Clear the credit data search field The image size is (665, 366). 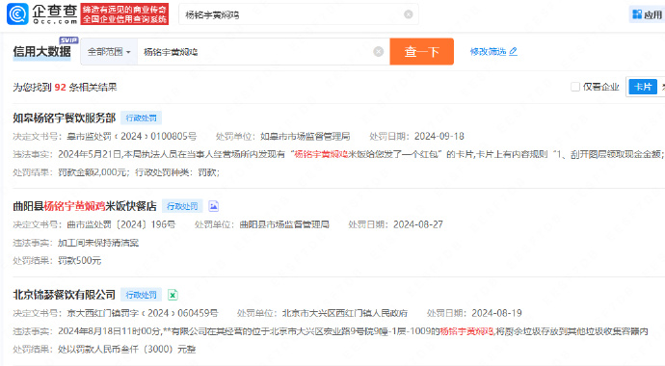click(379, 52)
